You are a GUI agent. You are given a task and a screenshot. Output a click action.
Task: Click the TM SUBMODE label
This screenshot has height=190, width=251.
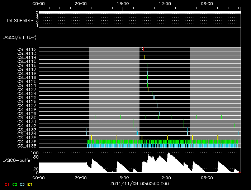click(x=20, y=21)
